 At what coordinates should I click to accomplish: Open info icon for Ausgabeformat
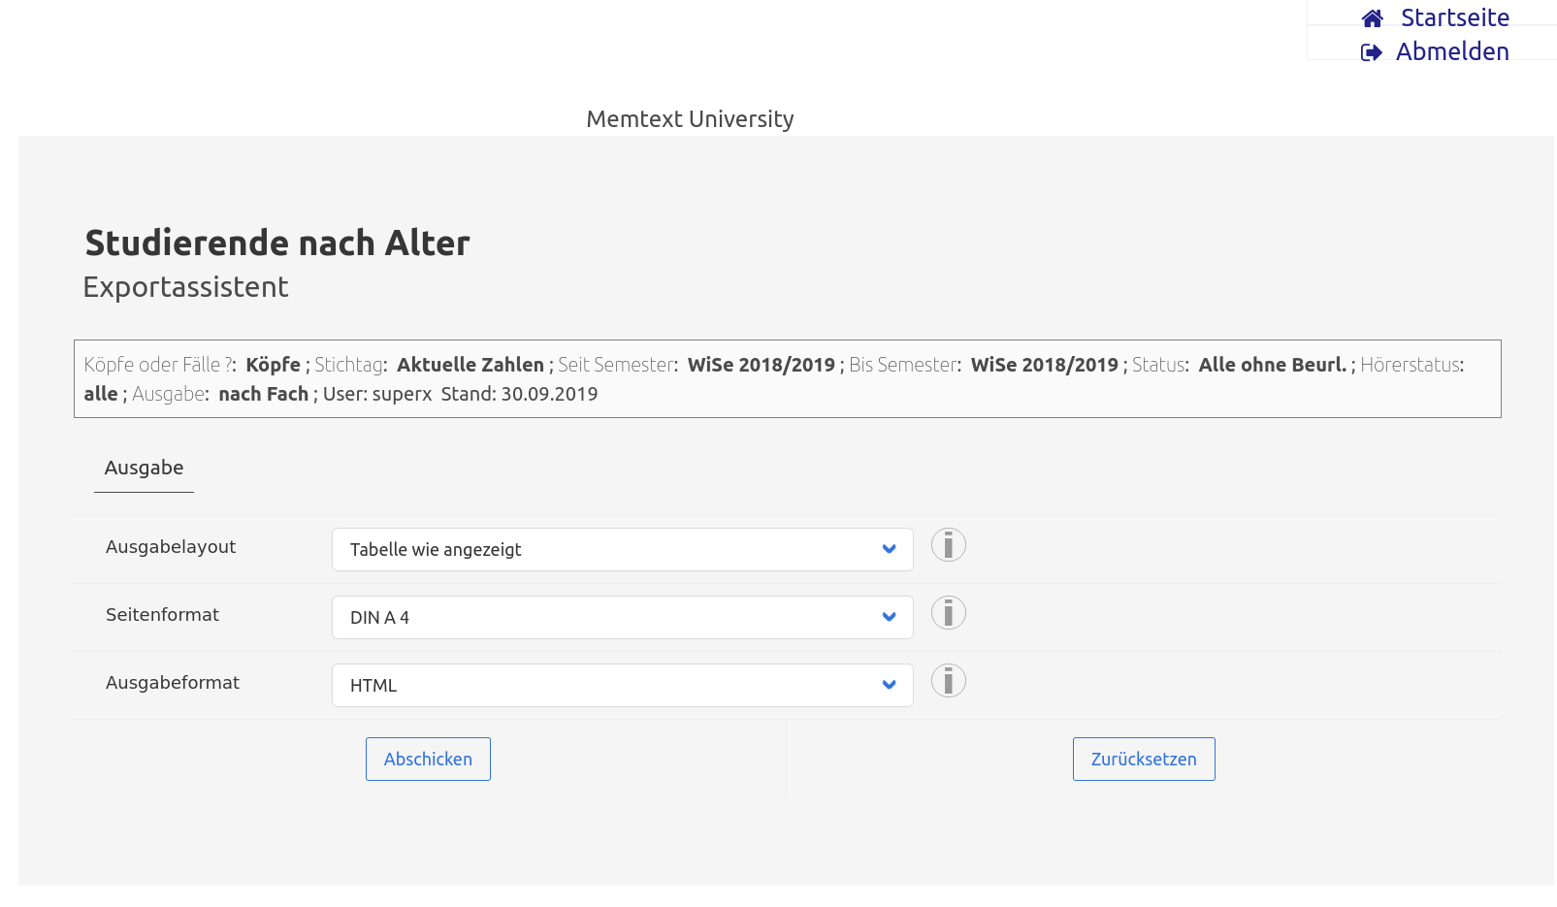coord(949,681)
